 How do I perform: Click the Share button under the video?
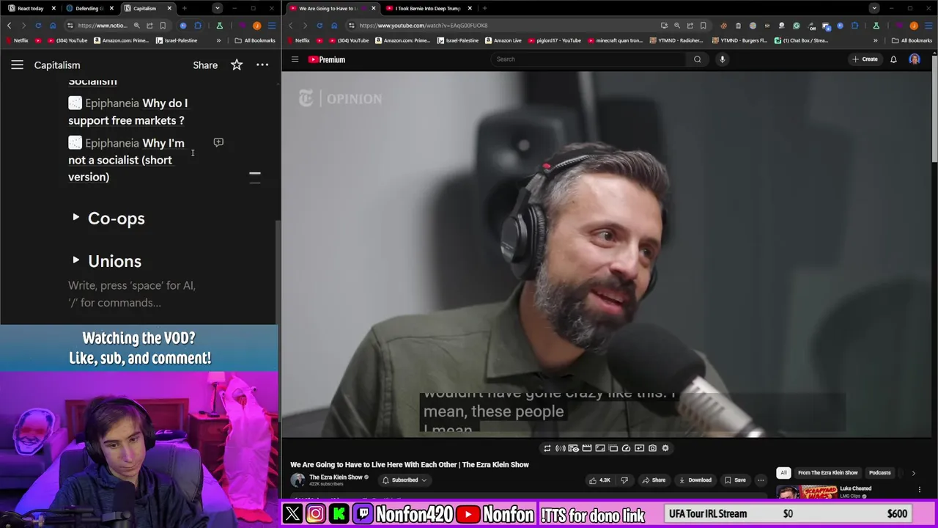click(654, 480)
